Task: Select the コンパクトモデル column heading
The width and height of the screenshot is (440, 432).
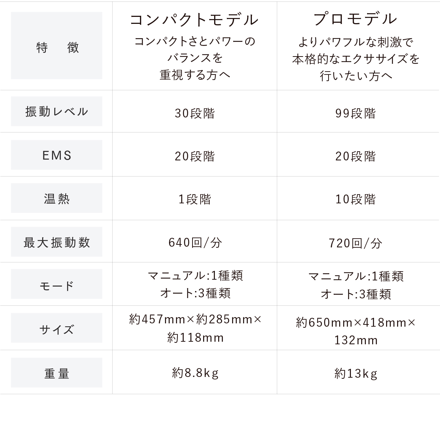Action: (x=194, y=19)
